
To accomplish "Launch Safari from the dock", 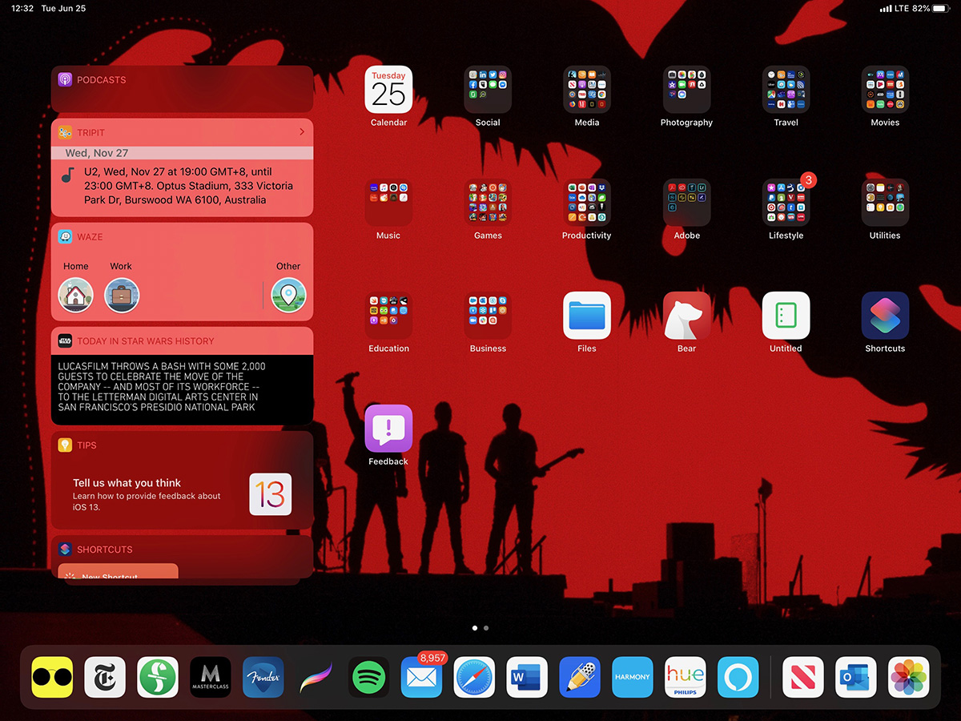I will click(475, 678).
